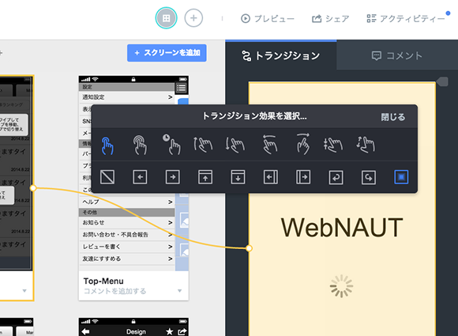
Task: Click the share icon in Design screen
Action: tap(182, 331)
